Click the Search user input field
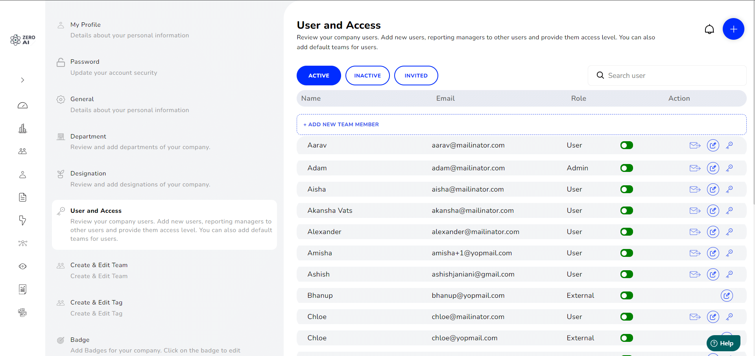755x356 pixels. click(x=666, y=76)
